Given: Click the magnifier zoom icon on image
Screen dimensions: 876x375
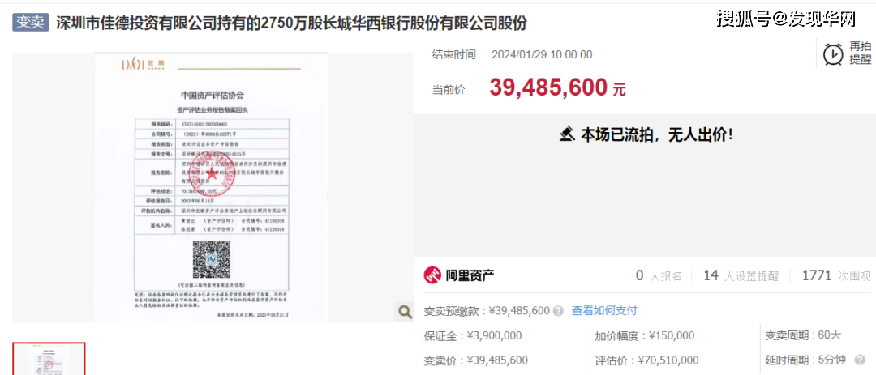Looking at the screenshot, I should tap(403, 311).
